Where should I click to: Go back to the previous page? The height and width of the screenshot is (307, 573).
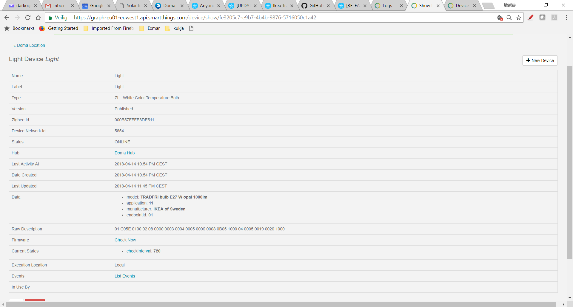click(x=7, y=18)
